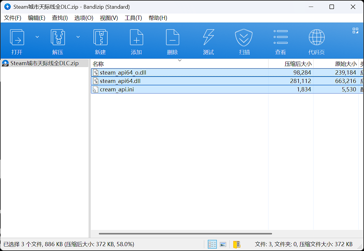The width and height of the screenshot is (364, 251).
Task: Click the steam_api64_o.dll file icon
Action: [x=96, y=72]
